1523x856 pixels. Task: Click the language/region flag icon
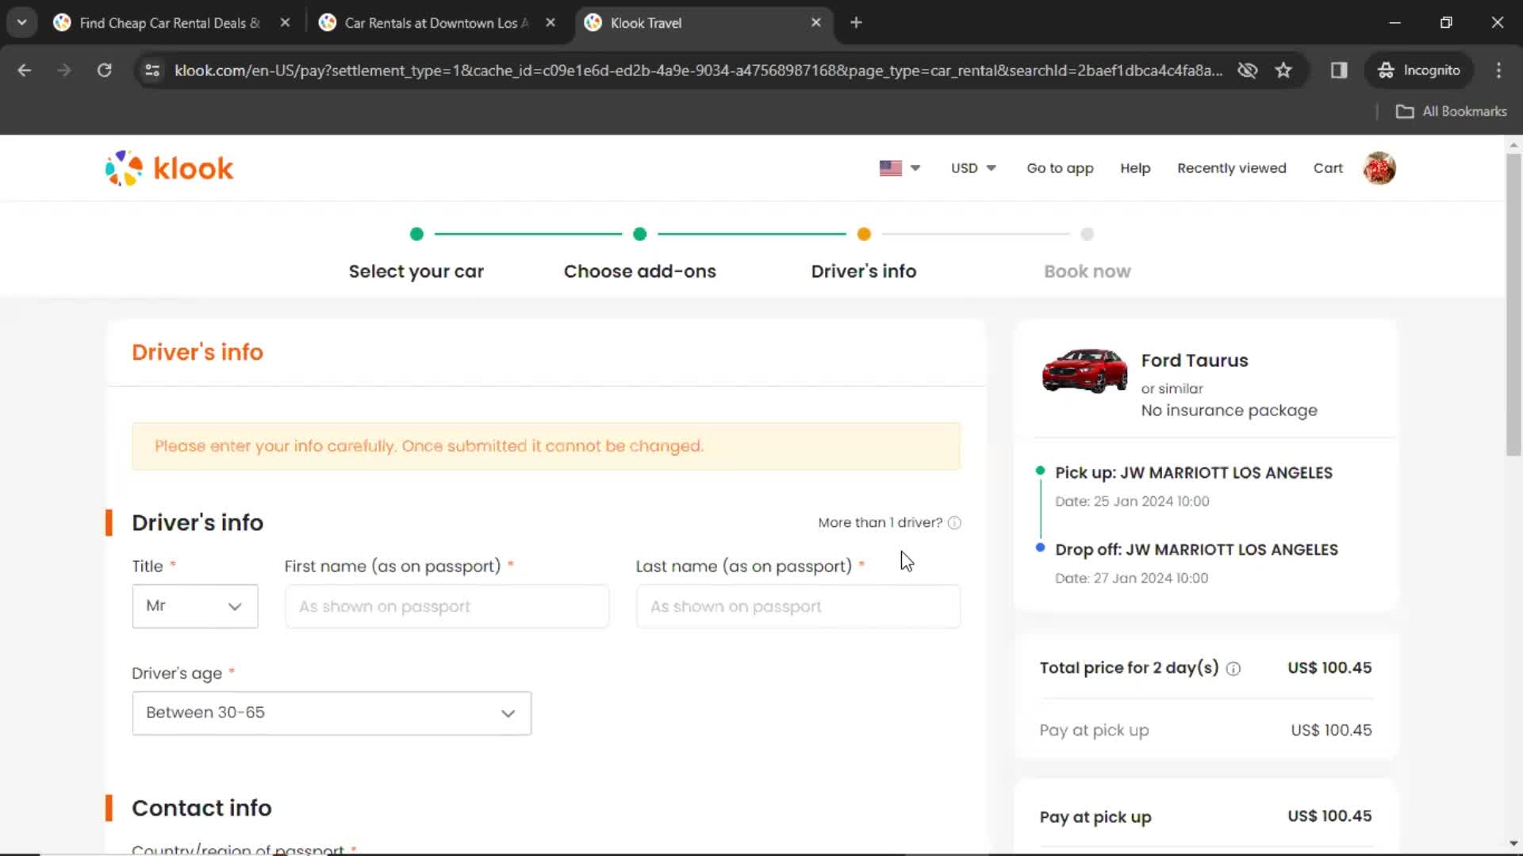[x=890, y=167]
